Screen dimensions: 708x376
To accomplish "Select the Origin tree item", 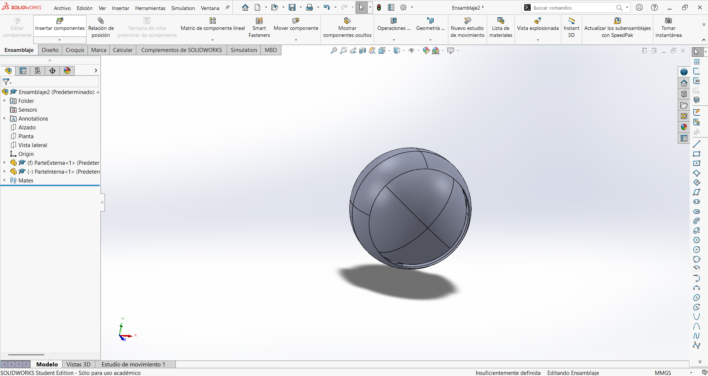I will pyautogui.click(x=26, y=154).
